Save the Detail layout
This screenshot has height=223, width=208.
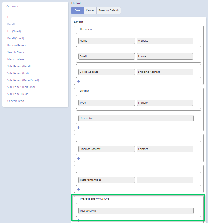(78, 10)
